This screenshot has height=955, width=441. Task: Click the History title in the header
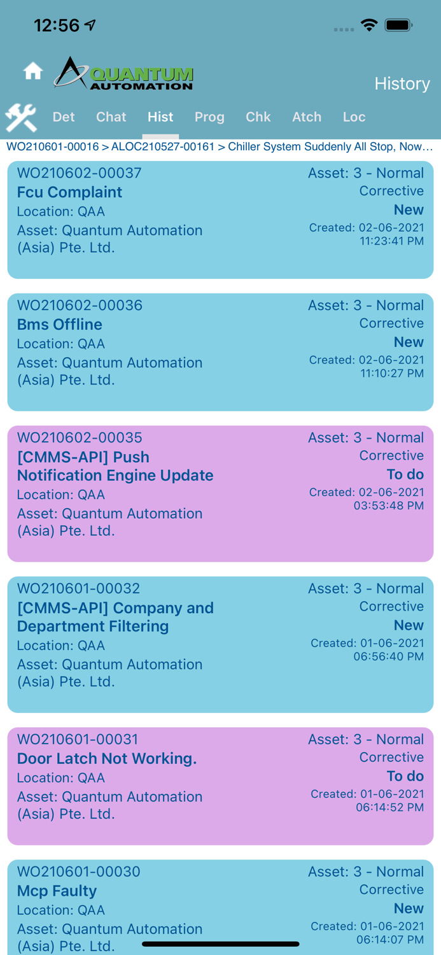pos(402,83)
